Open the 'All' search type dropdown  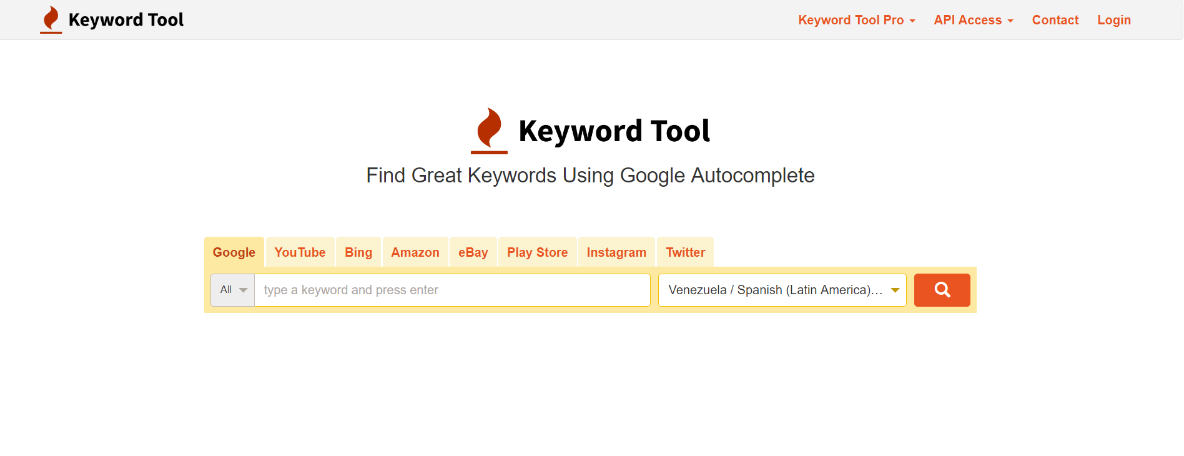[233, 290]
